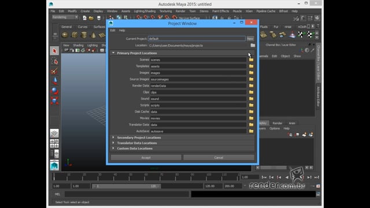The width and height of the screenshot is (370, 208).
Task: Open the Pipeline Cache menu
Action: pyautogui.click(x=266, y=11)
